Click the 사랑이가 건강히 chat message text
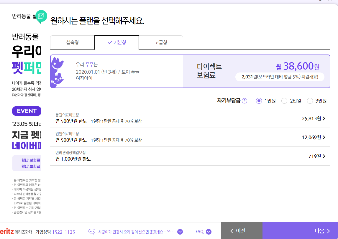 [136, 232]
